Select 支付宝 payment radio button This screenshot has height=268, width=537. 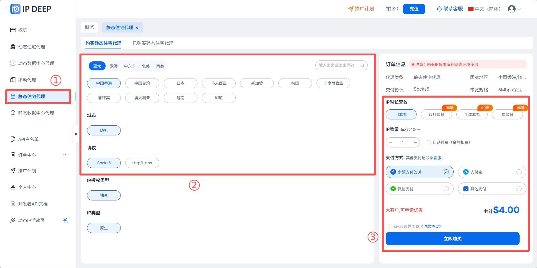[x=519, y=172]
